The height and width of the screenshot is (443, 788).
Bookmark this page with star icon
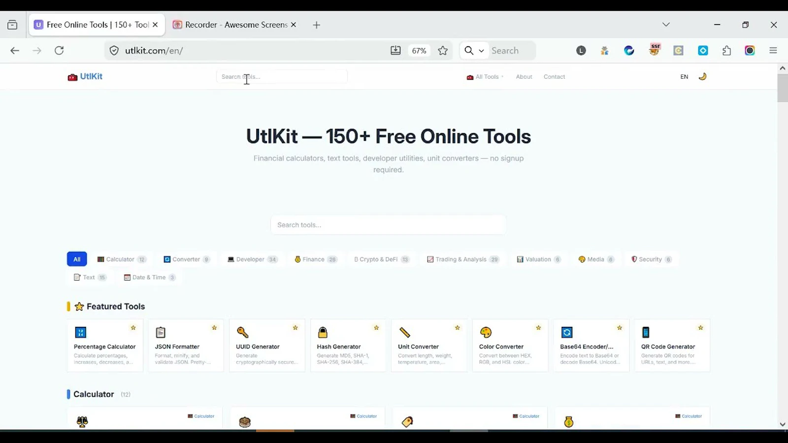click(443, 51)
